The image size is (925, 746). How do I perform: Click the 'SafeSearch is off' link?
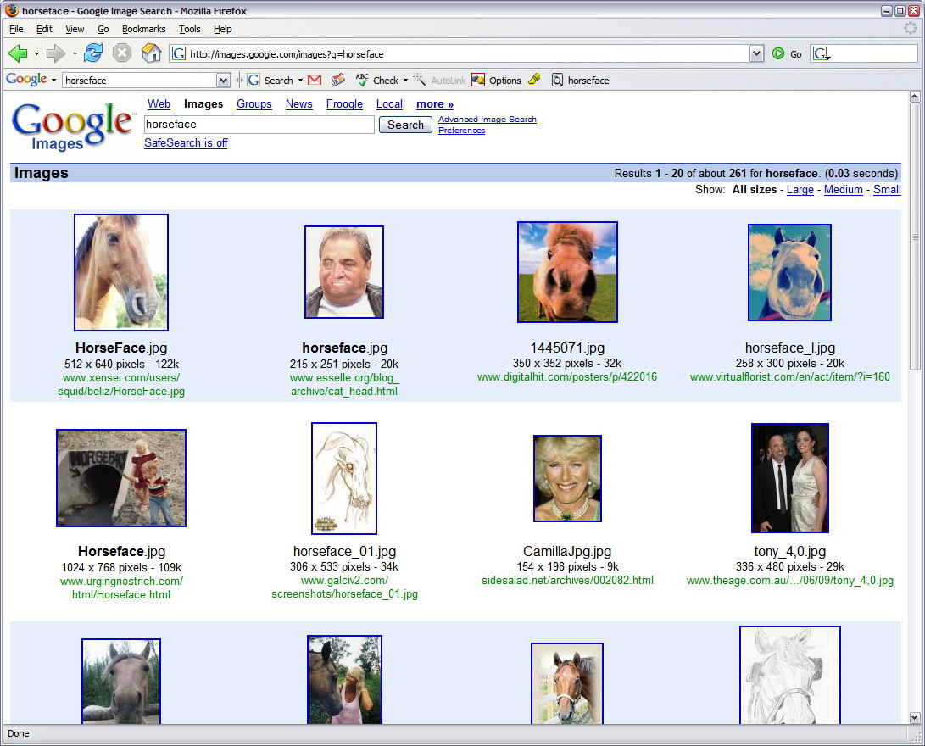(186, 142)
